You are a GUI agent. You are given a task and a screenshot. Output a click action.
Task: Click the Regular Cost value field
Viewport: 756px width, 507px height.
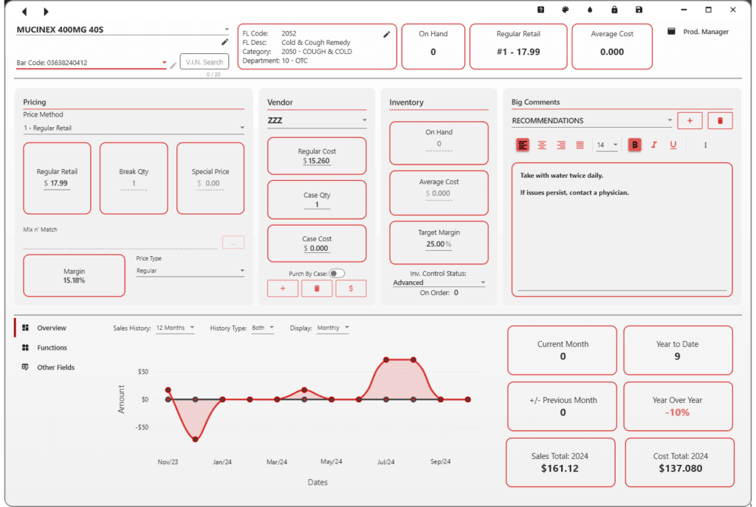coord(317,161)
